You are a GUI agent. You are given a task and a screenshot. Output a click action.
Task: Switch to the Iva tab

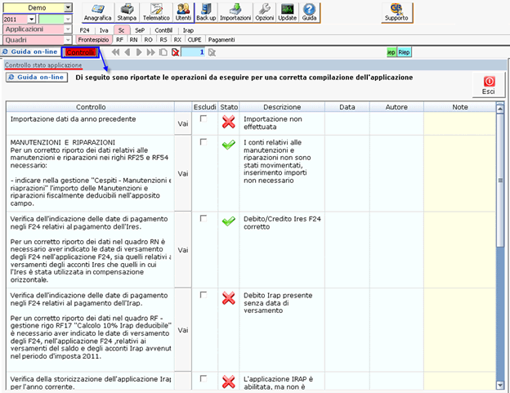[104, 30]
